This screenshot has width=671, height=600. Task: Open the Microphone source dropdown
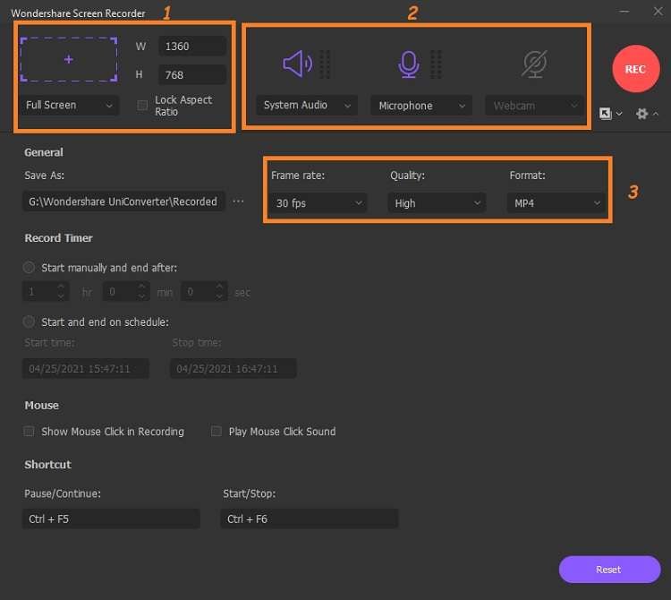421,106
